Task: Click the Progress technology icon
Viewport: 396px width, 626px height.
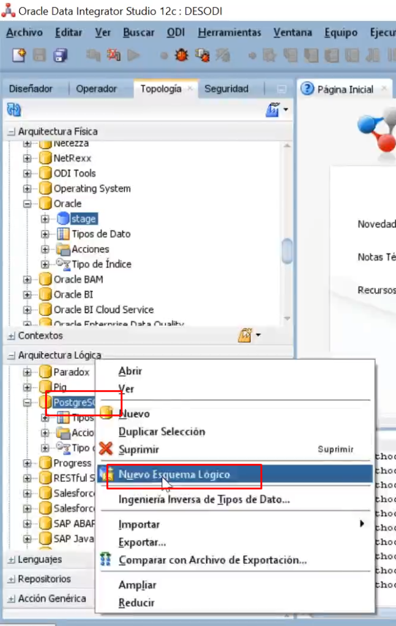Action: [x=45, y=463]
